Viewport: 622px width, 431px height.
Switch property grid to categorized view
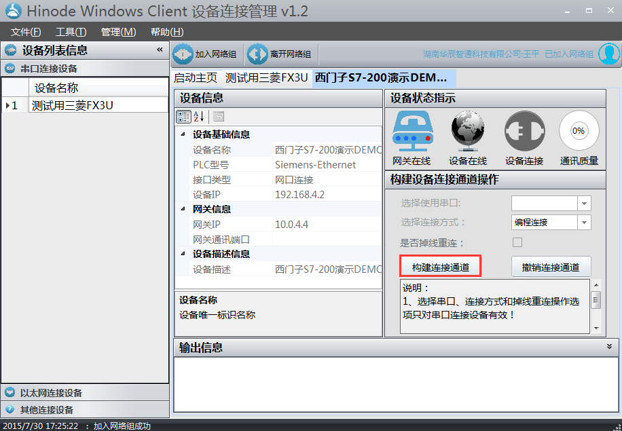pyautogui.click(x=183, y=117)
